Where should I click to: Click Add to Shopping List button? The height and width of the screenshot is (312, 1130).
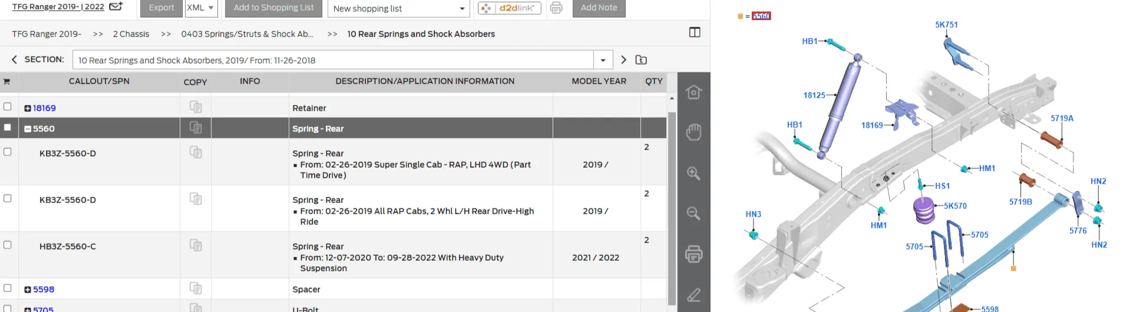273,8
